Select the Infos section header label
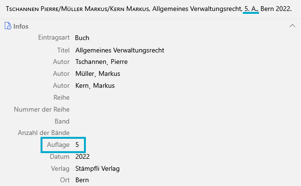The height and width of the screenshot is (186, 301). (x=21, y=26)
